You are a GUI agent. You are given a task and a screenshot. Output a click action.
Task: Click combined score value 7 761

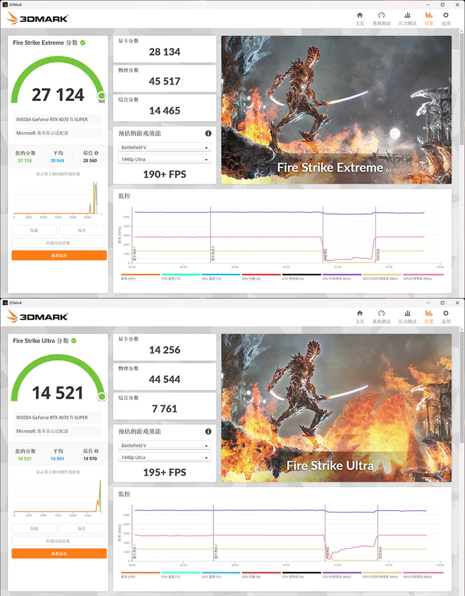[x=165, y=409]
